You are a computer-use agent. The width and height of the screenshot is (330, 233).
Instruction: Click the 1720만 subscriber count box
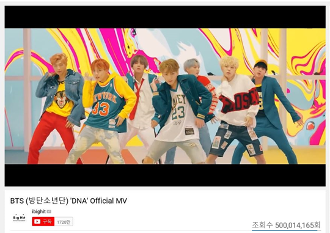coord(64,221)
